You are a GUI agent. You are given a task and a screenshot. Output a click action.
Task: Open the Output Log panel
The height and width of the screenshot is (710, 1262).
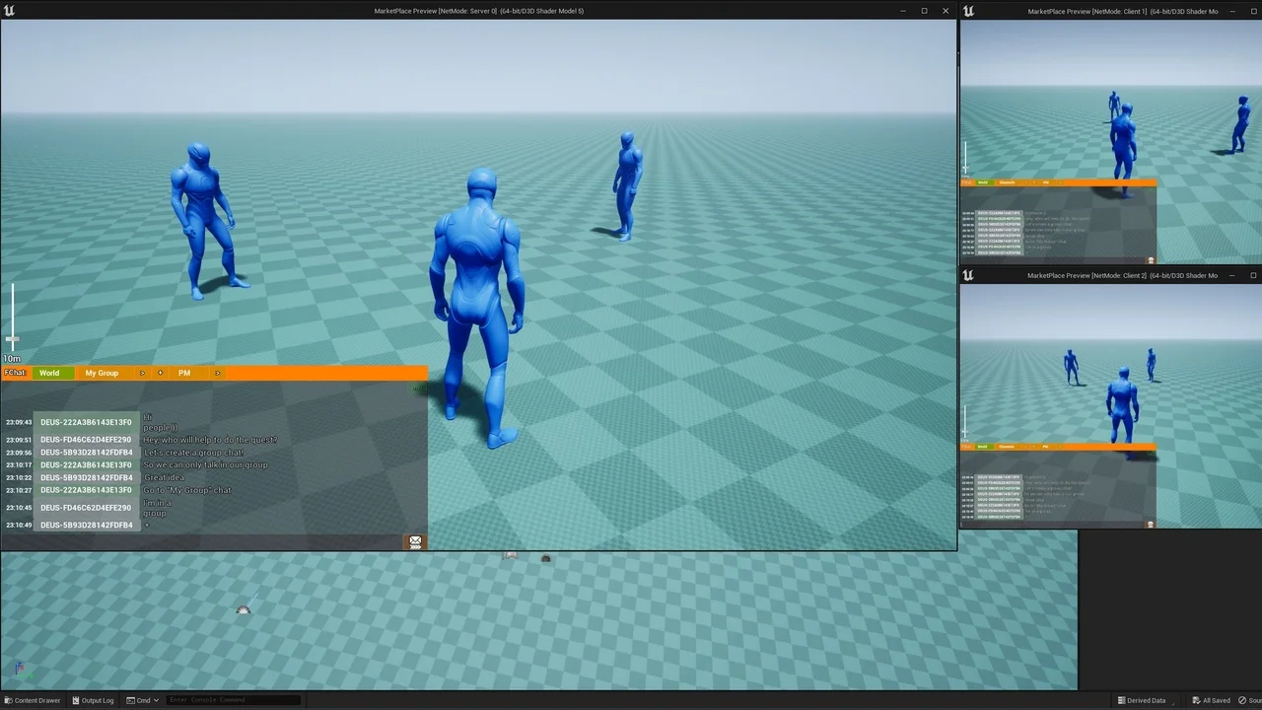[93, 700]
